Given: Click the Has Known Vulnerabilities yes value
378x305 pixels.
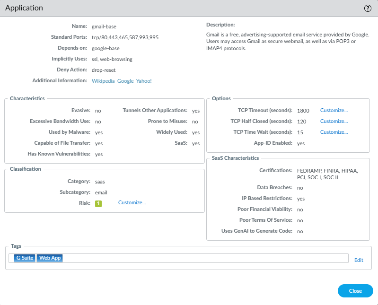Looking at the screenshot, I should click(x=99, y=154).
